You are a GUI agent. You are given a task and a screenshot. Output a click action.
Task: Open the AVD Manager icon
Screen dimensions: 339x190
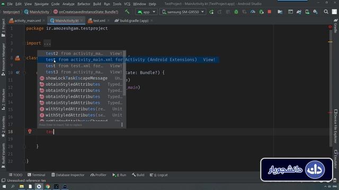pos(307,12)
